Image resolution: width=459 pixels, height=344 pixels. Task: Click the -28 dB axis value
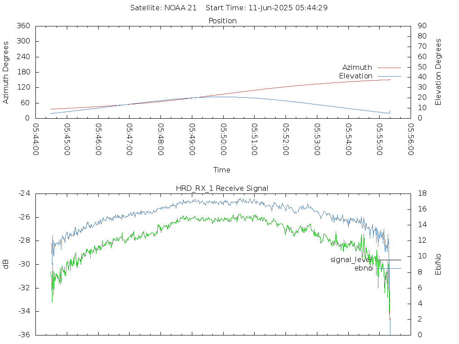tap(24, 241)
